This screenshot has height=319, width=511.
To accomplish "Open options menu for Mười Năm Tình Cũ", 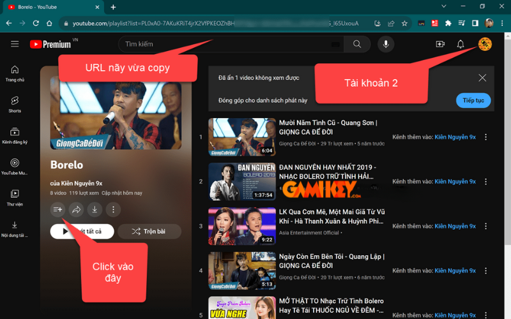I will [x=486, y=137].
